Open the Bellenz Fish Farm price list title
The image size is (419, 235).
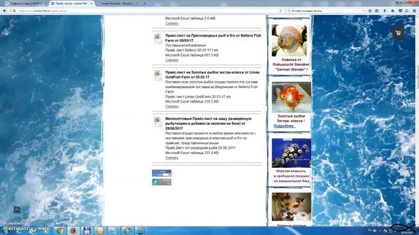coord(213,38)
